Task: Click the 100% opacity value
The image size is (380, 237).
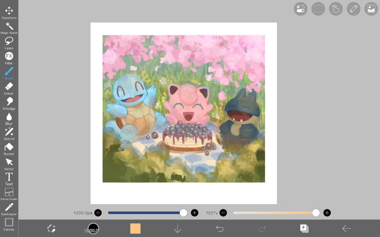Action: (212, 213)
